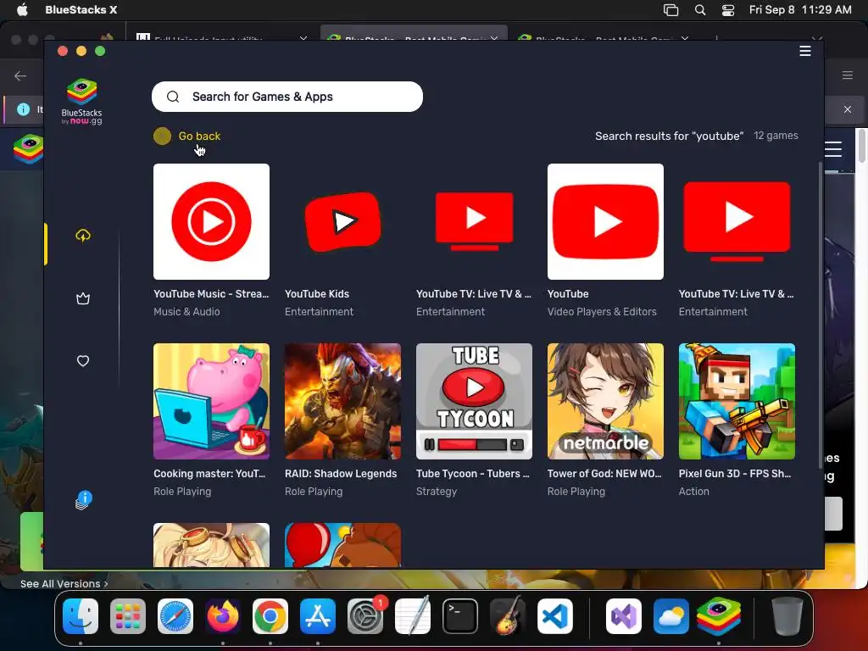
Task: Open Launchpad from the Dock
Action: (128, 616)
